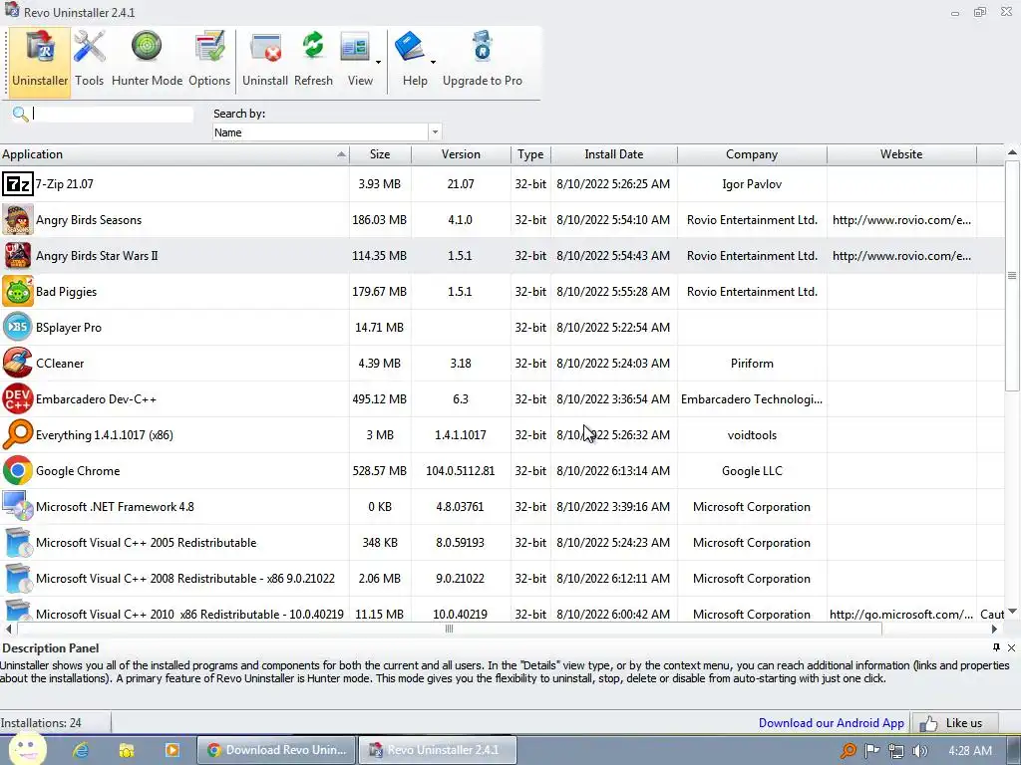Screen dimensions: 1021x765
Task: Sort by the Size column header
Action: coord(380,154)
